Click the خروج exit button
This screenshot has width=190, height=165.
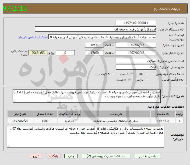click(36, 156)
